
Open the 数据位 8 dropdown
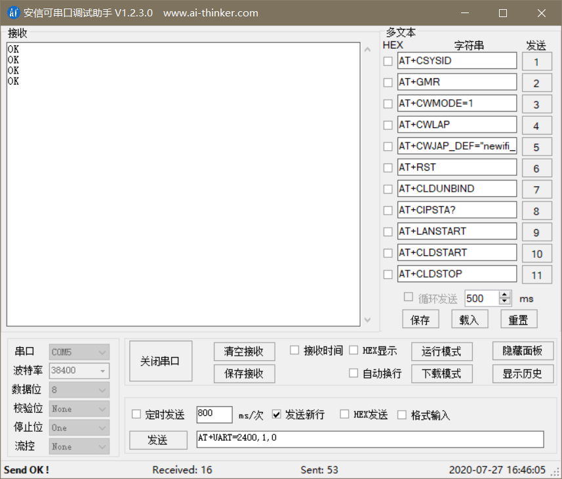pos(79,390)
